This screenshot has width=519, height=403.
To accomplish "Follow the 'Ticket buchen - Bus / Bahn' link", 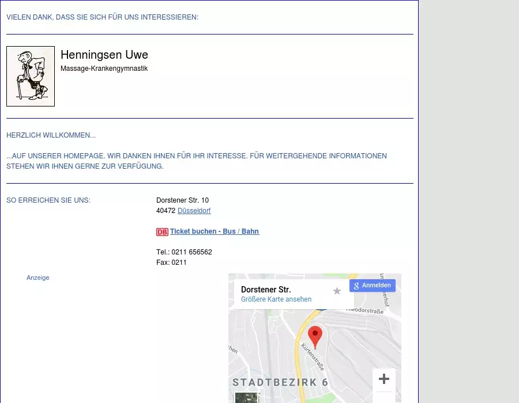I will coord(215,231).
